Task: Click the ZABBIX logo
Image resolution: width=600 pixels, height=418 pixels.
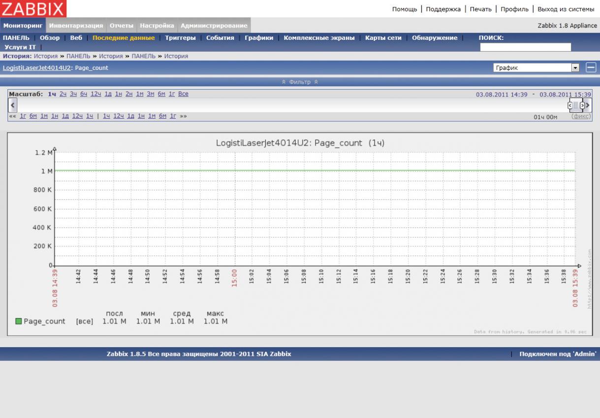Action: pyautogui.click(x=32, y=8)
